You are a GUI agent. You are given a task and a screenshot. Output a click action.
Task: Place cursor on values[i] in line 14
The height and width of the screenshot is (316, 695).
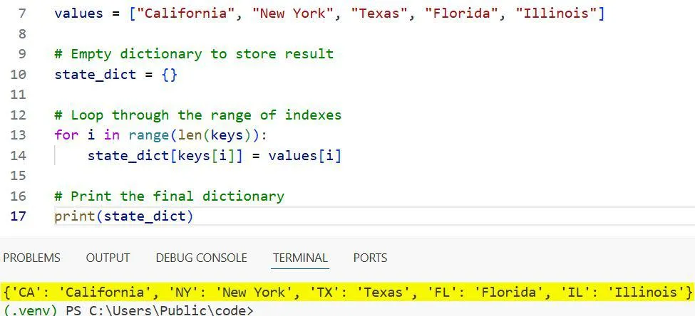304,155
